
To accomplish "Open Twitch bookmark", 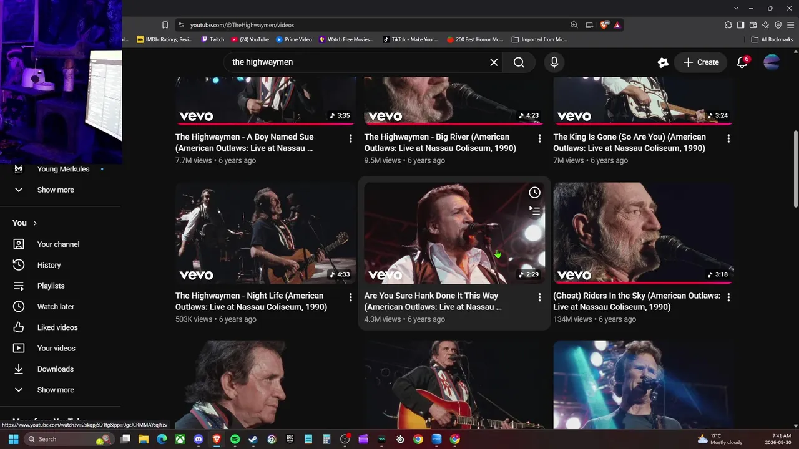I will coord(213,39).
